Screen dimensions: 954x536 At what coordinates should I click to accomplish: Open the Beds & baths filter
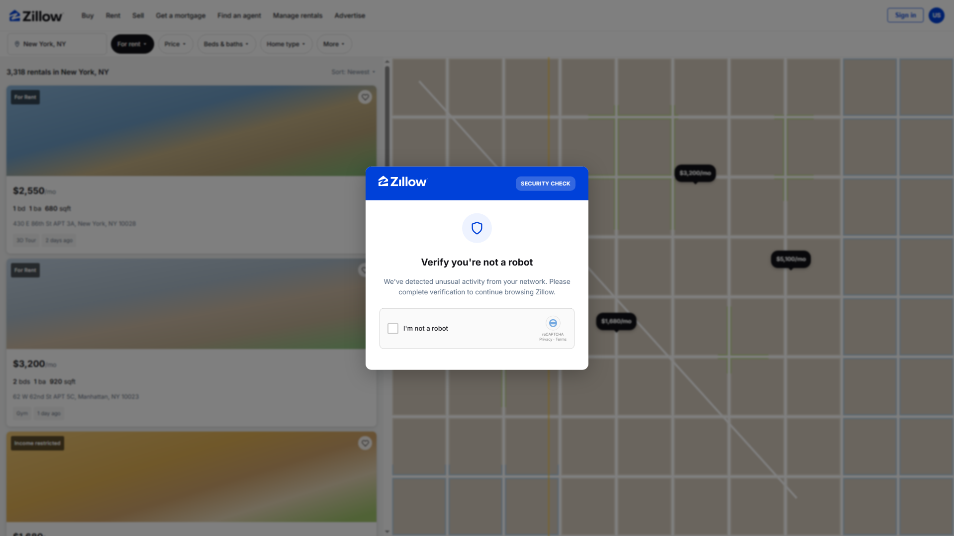pos(226,44)
